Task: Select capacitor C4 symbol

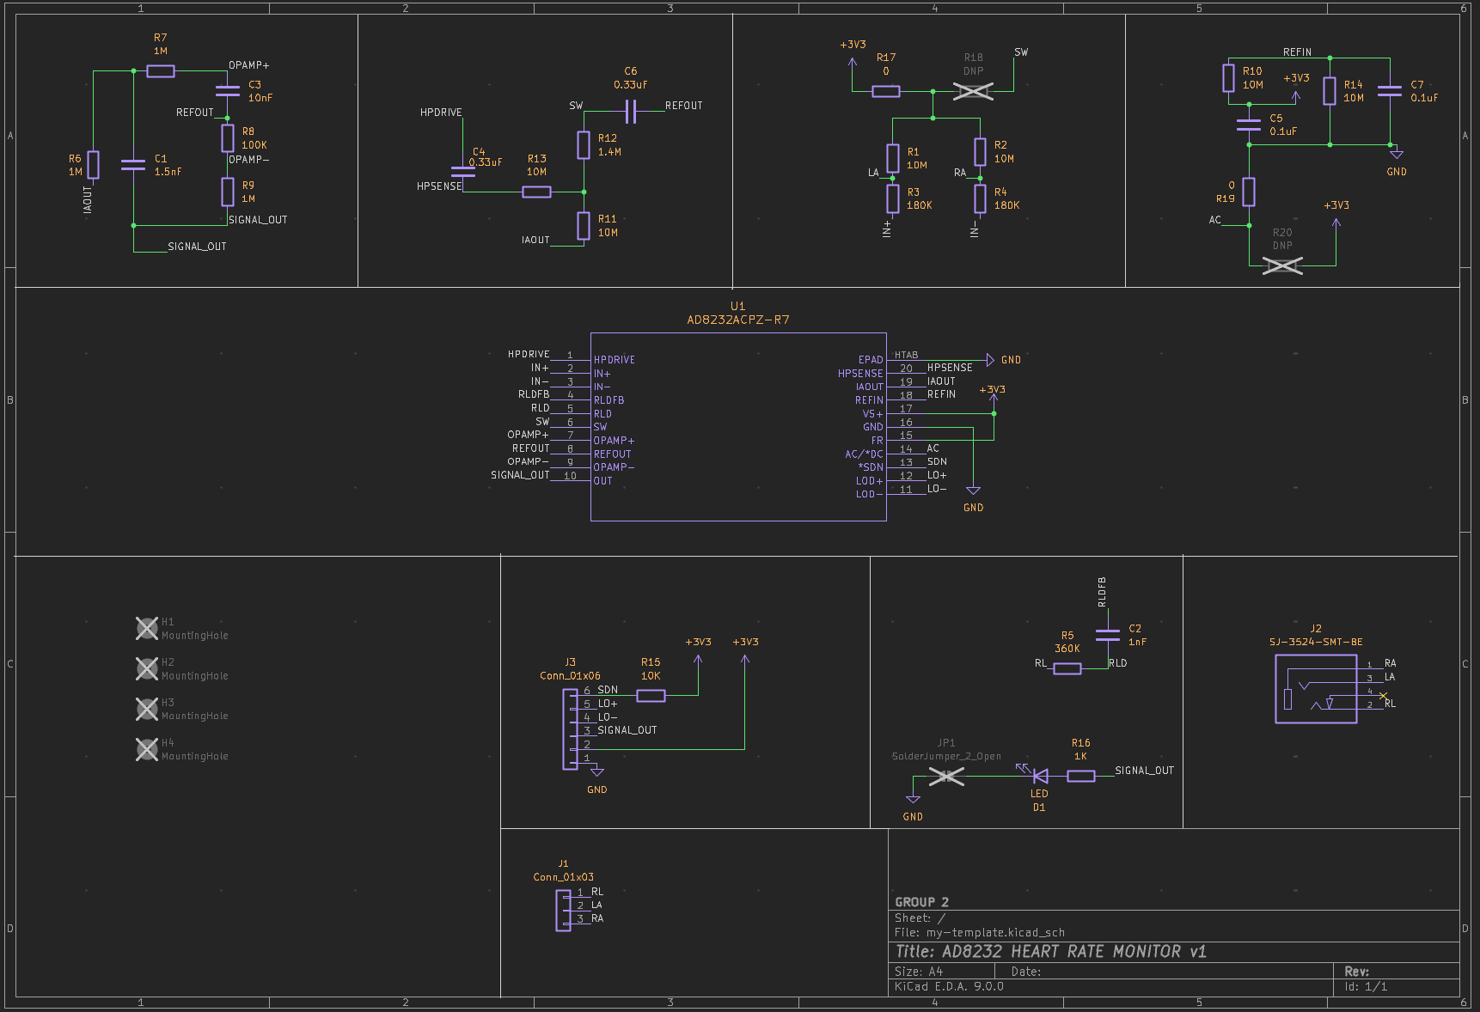Action: 462,171
